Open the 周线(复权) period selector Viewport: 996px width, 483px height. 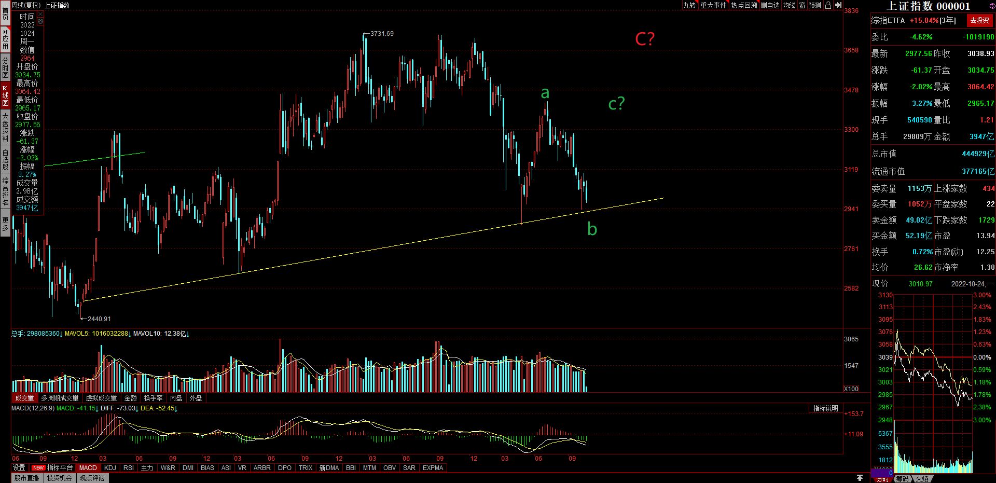click(x=26, y=5)
